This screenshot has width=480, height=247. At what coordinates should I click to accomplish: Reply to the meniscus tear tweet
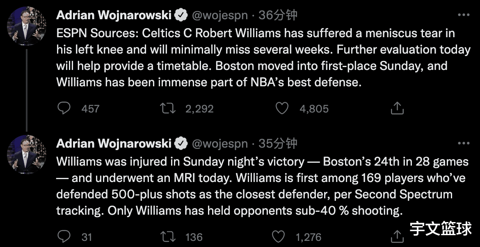click(64, 108)
